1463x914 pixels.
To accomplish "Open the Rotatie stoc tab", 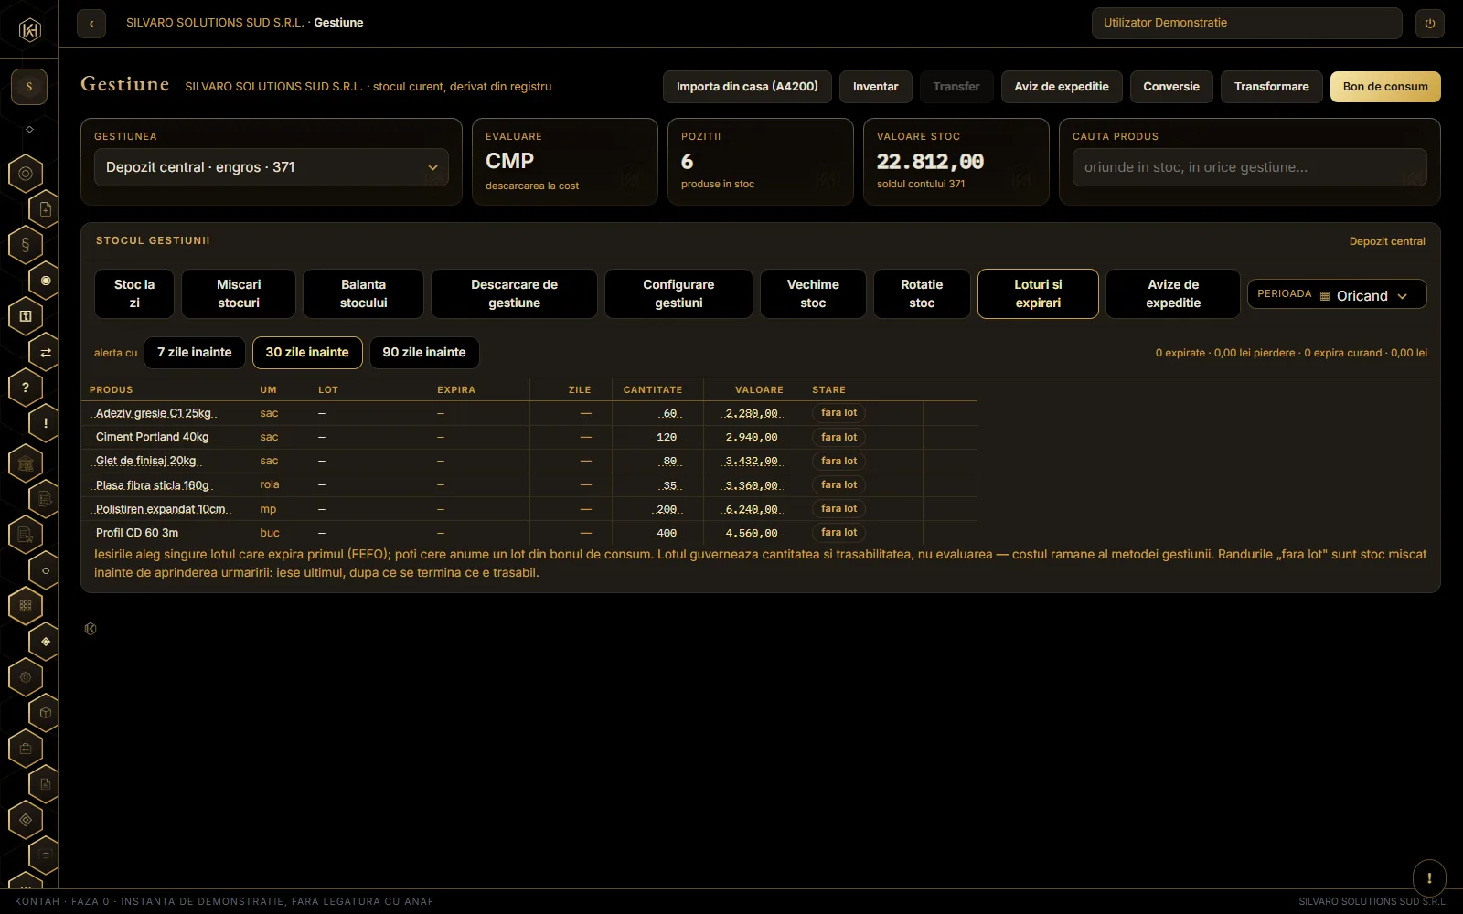I will click(922, 293).
